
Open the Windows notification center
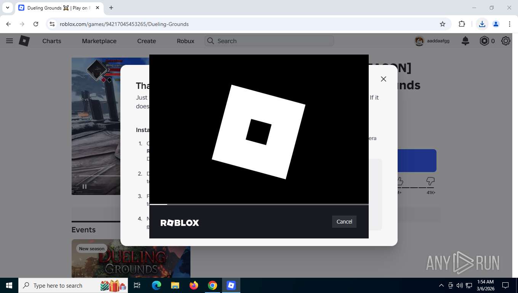coord(505,285)
